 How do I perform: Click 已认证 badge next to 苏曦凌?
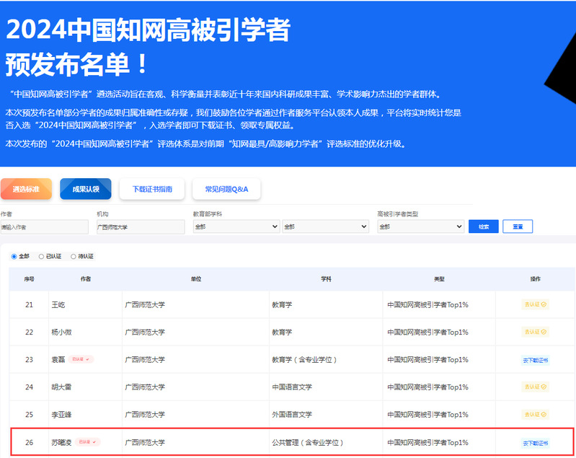(88, 442)
